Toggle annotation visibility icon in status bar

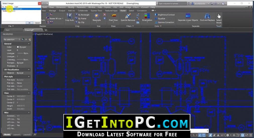coord(210,135)
